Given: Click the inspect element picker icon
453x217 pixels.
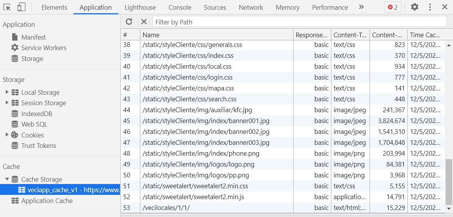Looking at the screenshot, I should click(x=7, y=7).
